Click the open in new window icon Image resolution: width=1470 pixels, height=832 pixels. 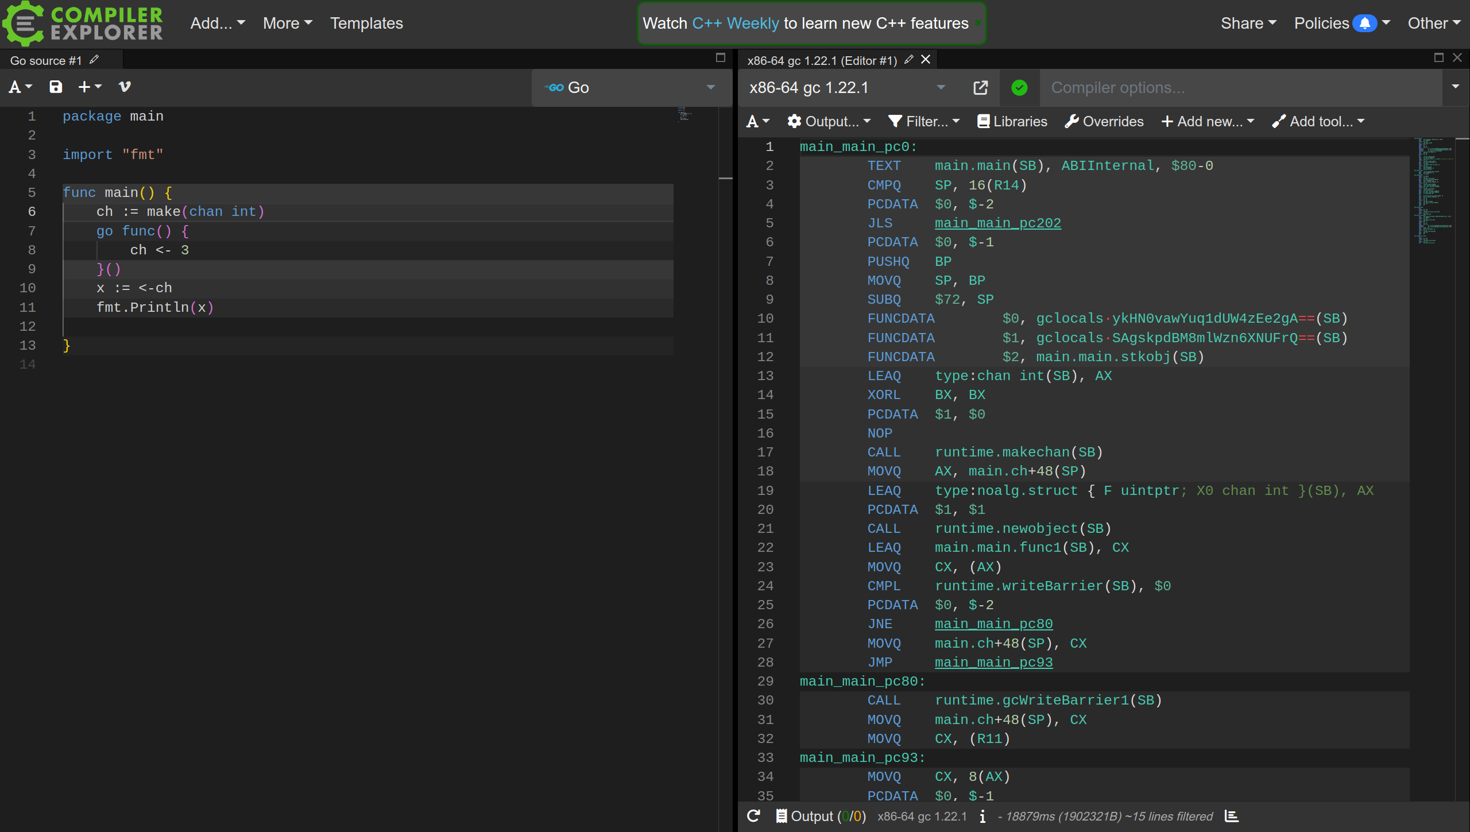(980, 88)
